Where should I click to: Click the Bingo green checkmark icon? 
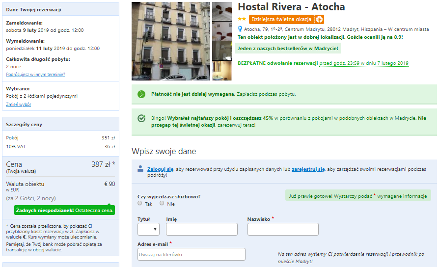pos(141,118)
